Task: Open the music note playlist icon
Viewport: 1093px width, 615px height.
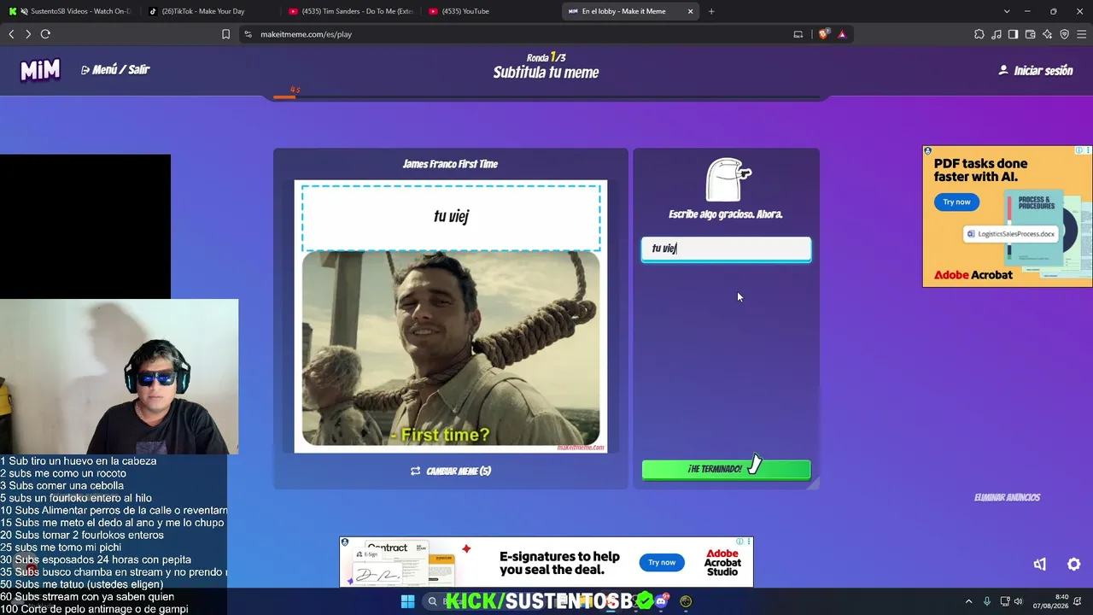Action: coord(997,34)
